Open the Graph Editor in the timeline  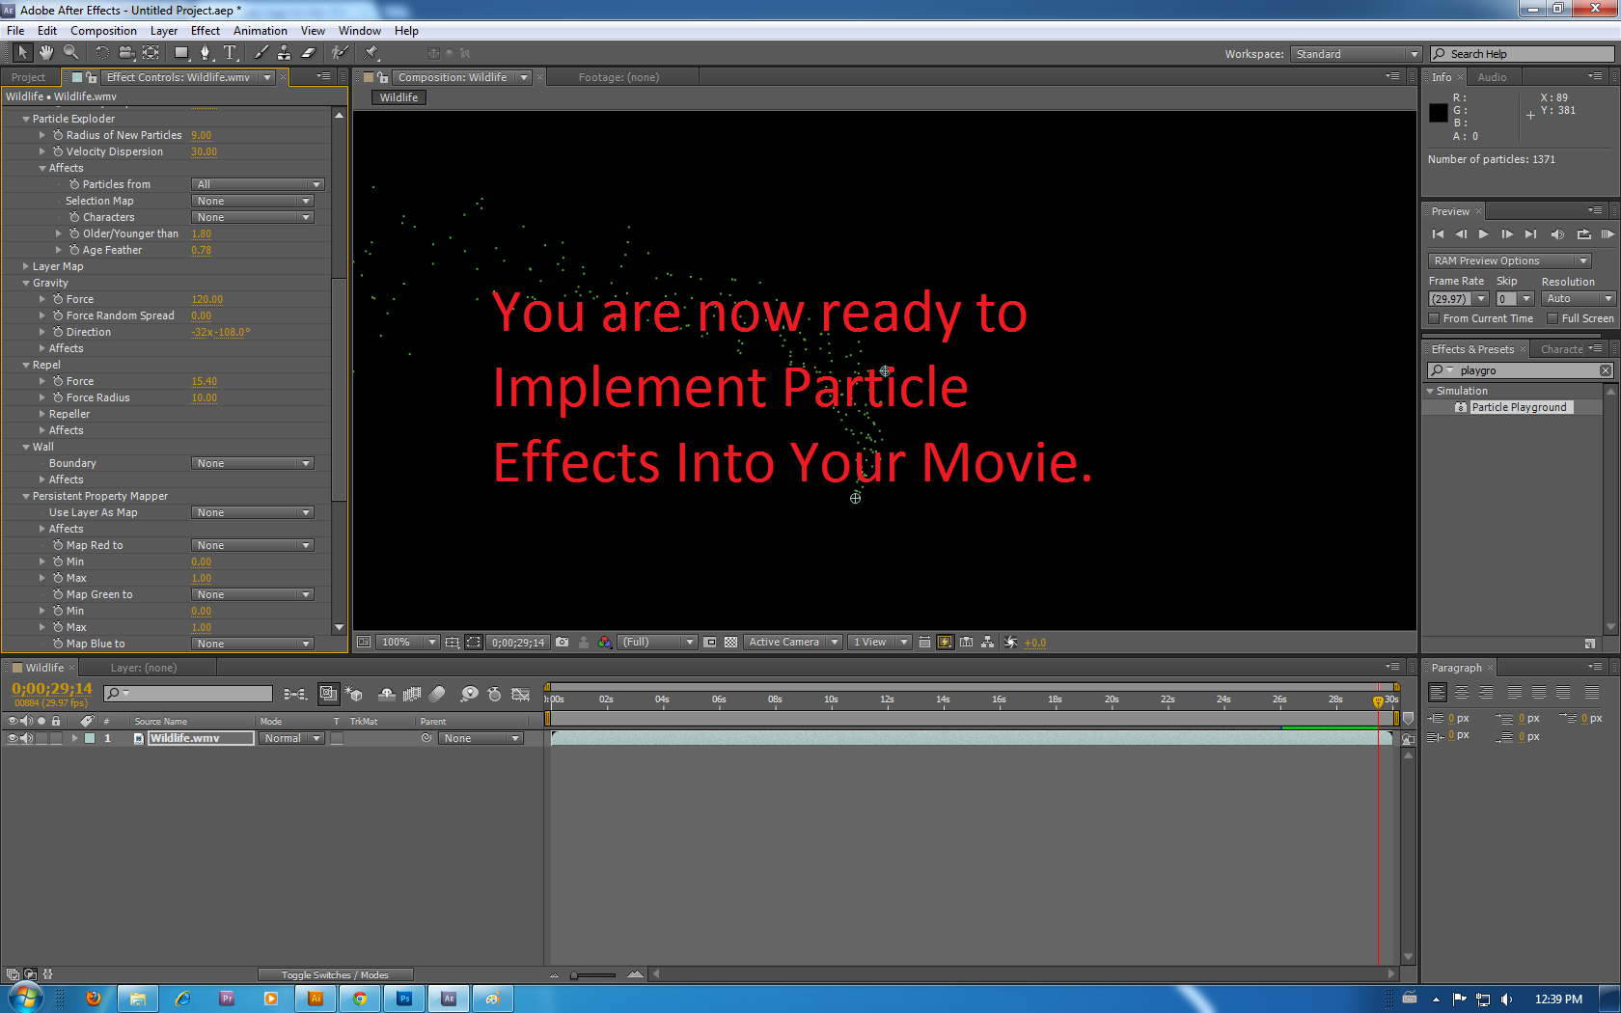(x=521, y=694)
